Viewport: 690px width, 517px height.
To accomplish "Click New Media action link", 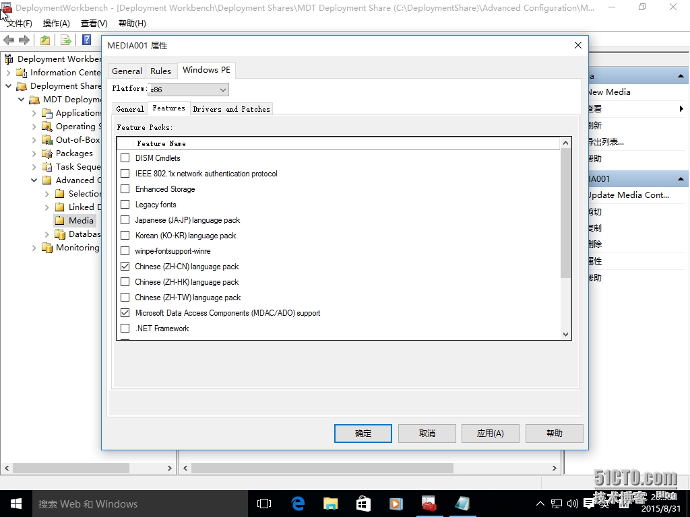I will 609,92.
